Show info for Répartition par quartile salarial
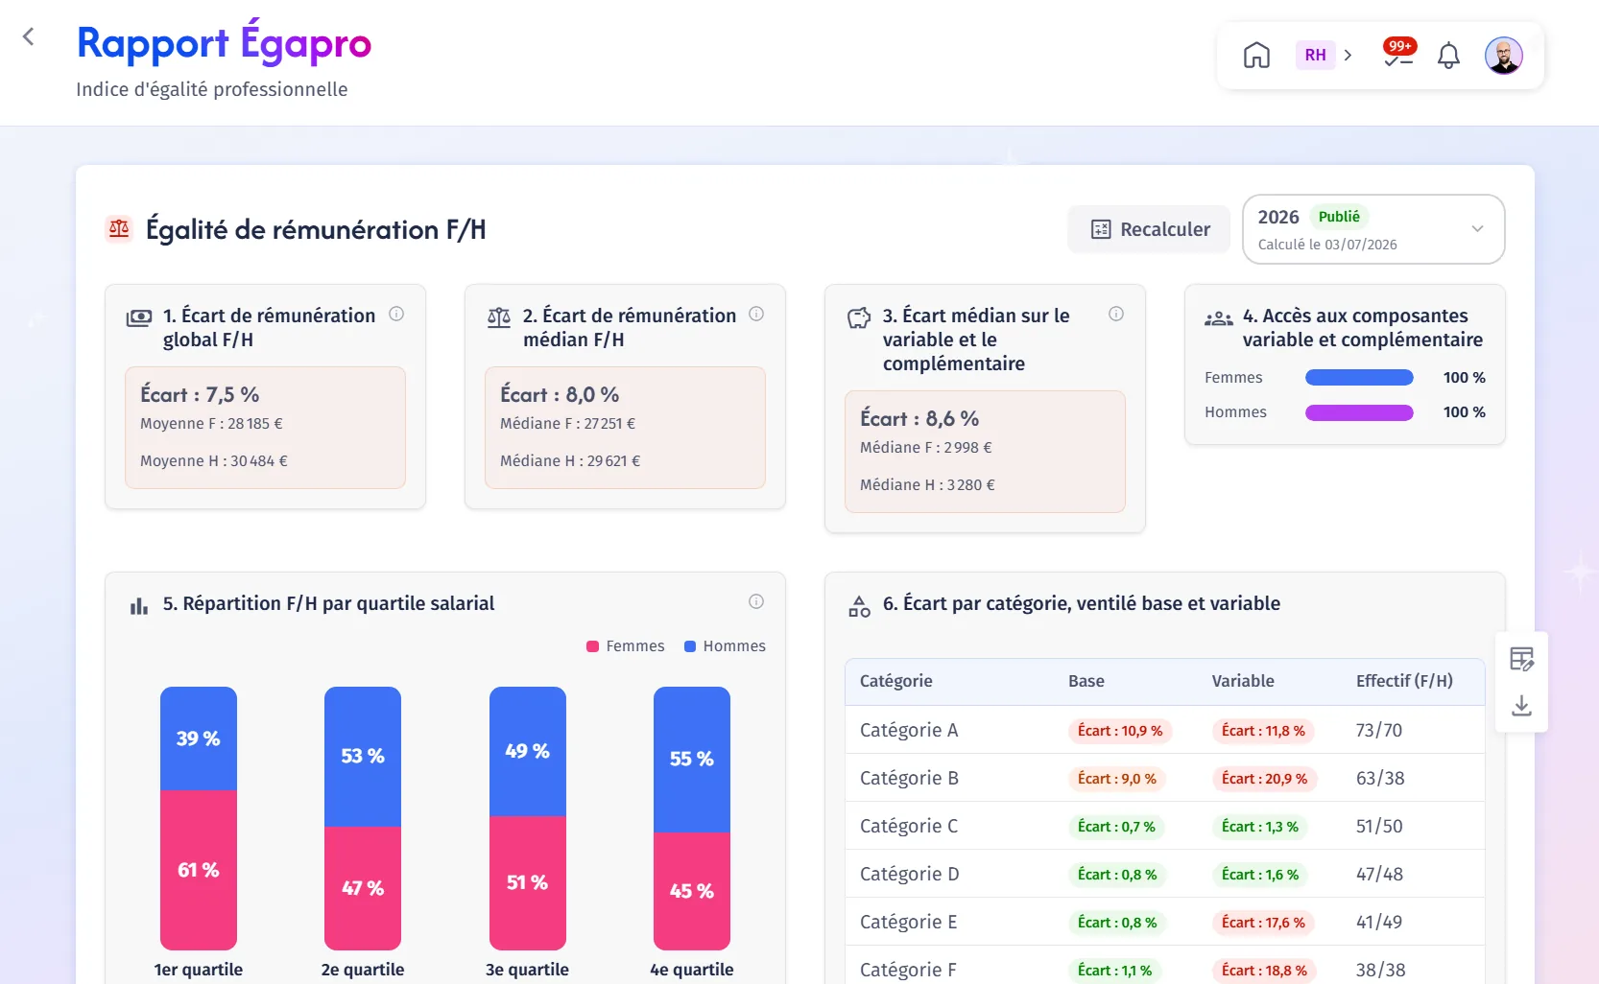 click(x=756, y=601)
